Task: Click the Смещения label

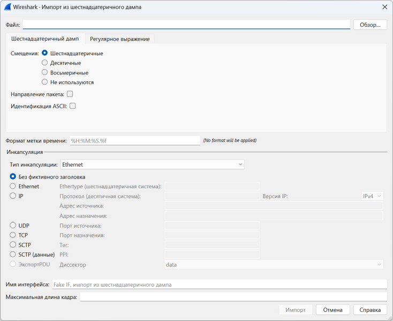Action: click(x=25, y=54)
